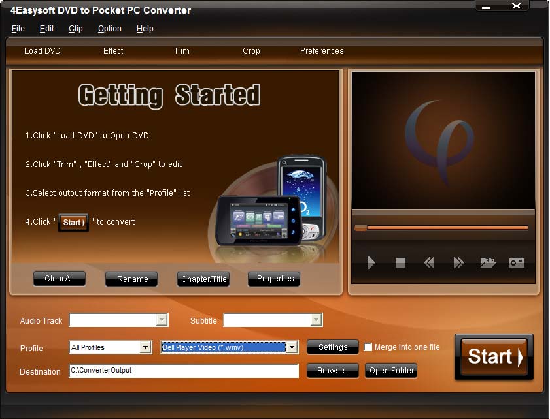Open the snapshot folder icon
This screenshot has height=419, width=550.
click(488, 262)
